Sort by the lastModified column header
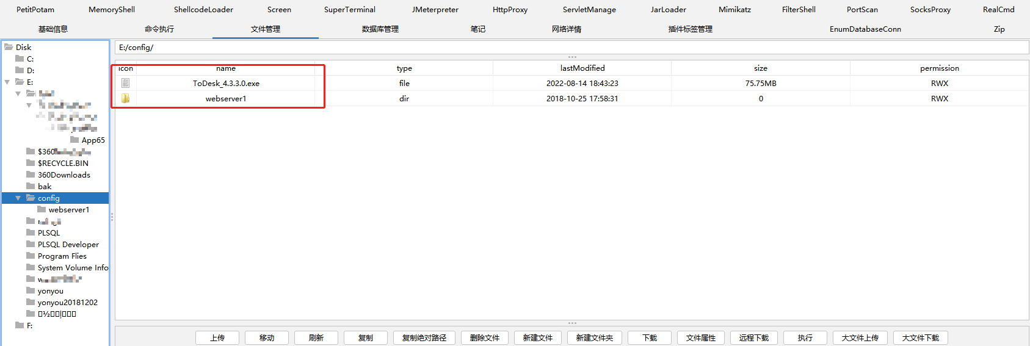The width and height of the screenshot is (1030, 346). point(582,68)
